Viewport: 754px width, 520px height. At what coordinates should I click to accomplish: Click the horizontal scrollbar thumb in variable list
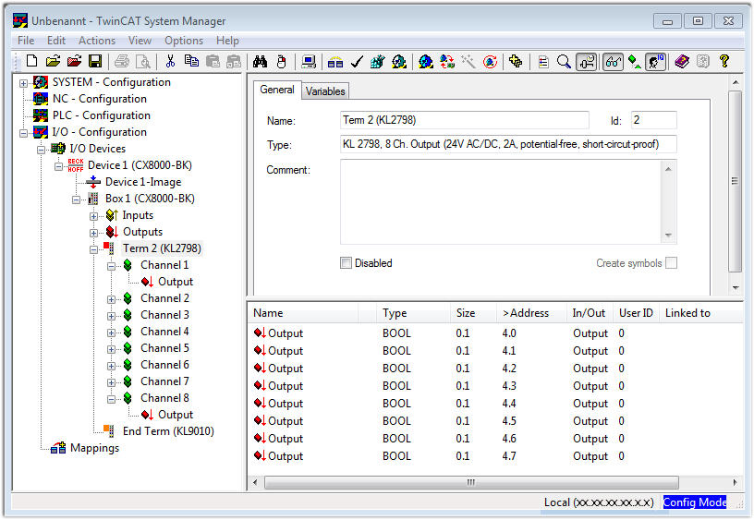(471, 482)
